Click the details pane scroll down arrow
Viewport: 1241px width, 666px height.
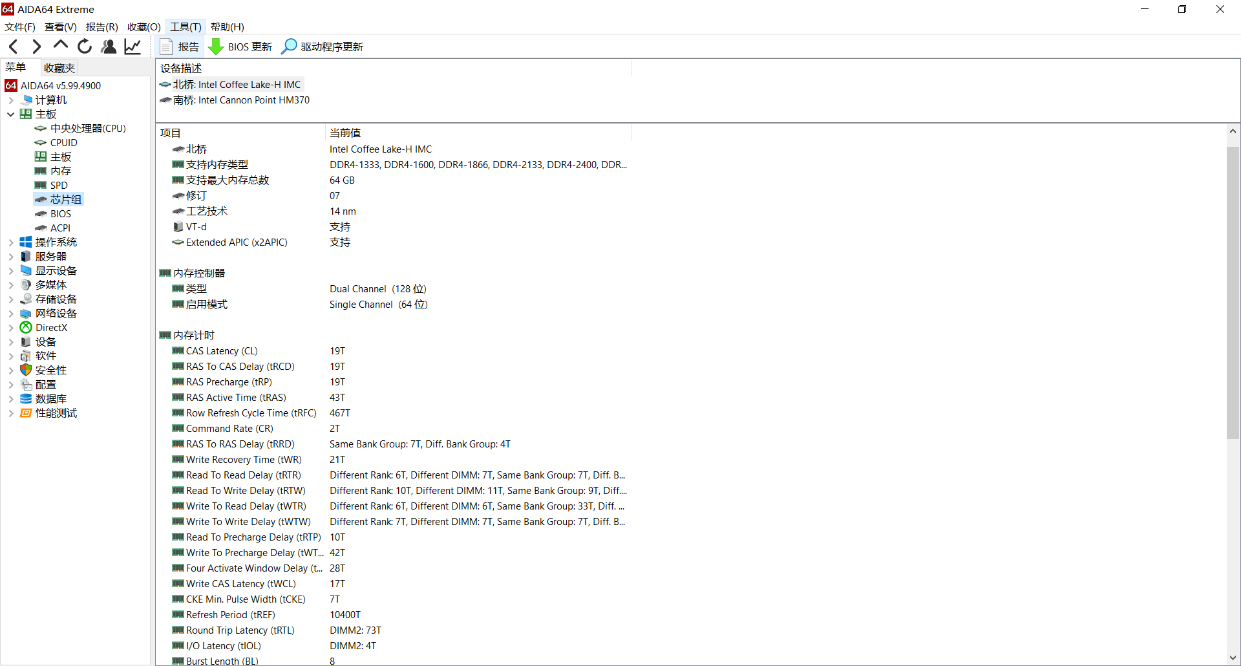(x=1233, y=658)
